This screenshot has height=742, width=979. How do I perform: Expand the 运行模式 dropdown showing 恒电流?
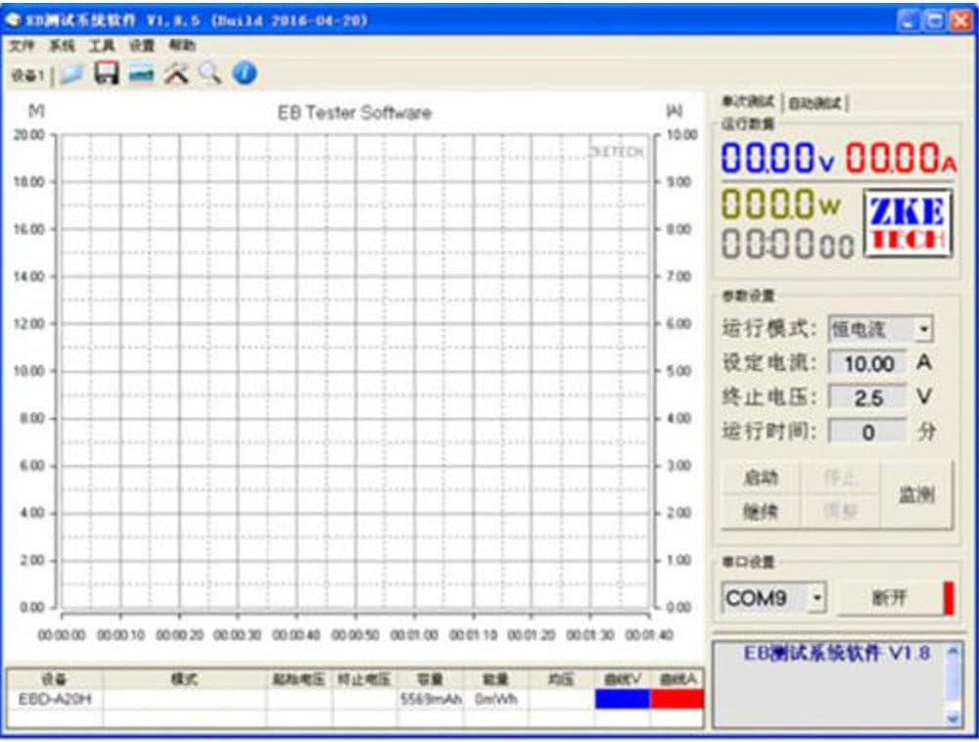[925, 329]
